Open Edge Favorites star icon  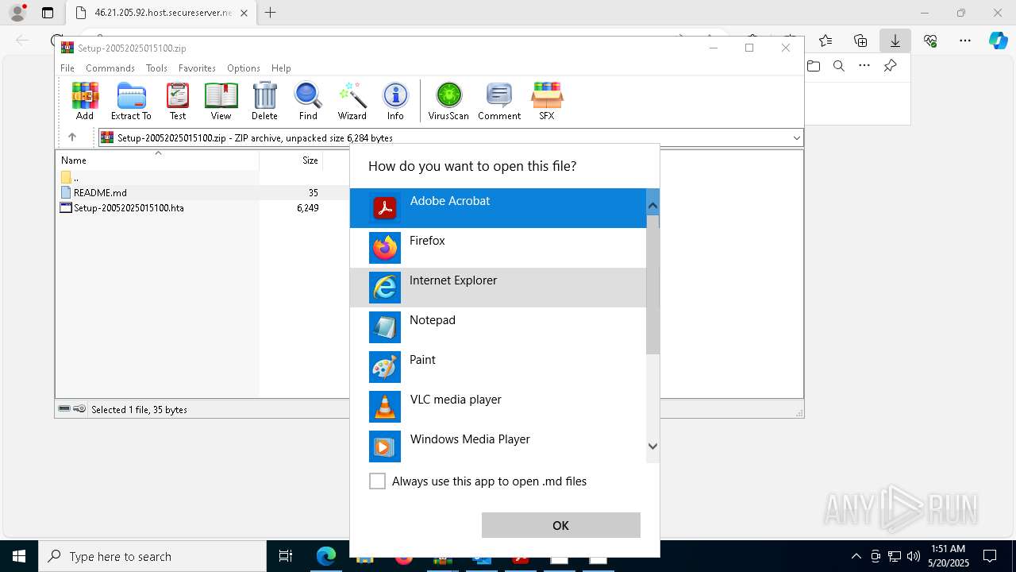(825, 41)
